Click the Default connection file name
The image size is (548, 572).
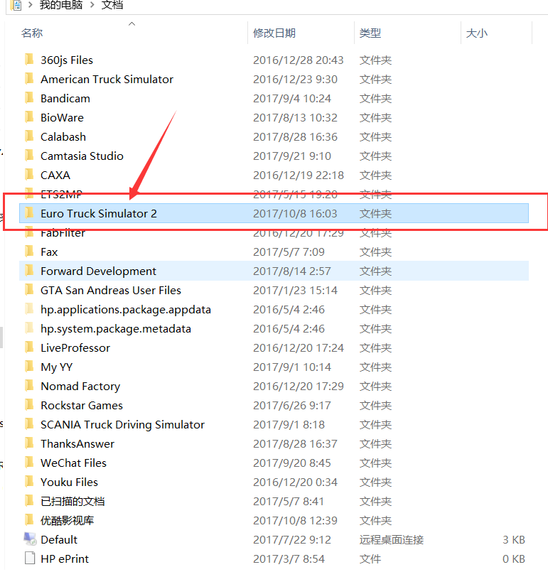click(59, 539)
